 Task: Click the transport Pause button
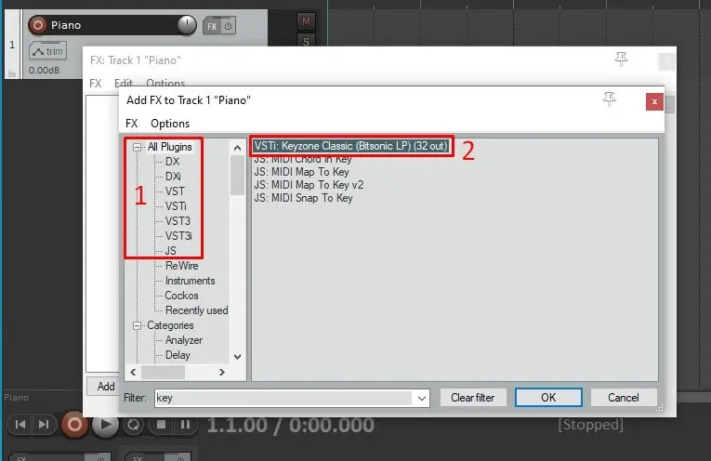(185, 425)
